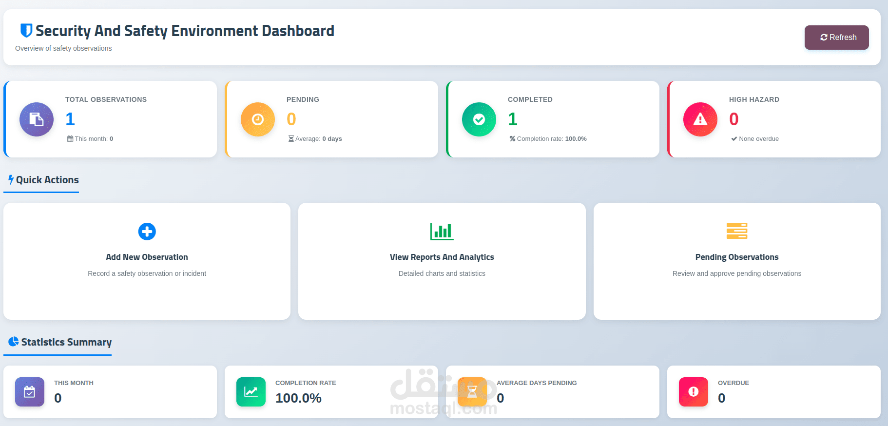Click 'Average: 0 days' text
Image resolution: width=888 pixels, height=426 pixels.
pos(319,139)
